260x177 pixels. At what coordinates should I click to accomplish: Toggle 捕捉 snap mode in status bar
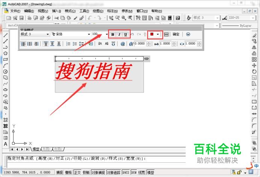(x=59, y=172)
